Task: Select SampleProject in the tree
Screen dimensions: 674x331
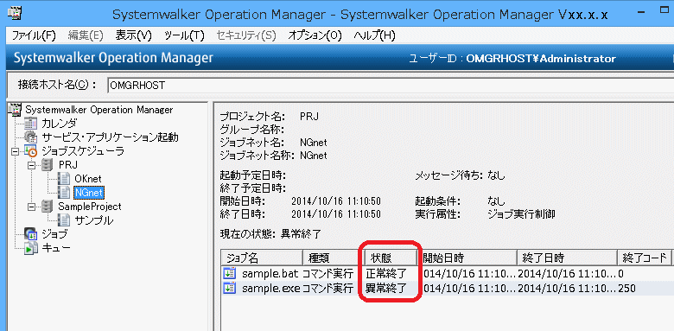Action: click(x=90, y=207)
